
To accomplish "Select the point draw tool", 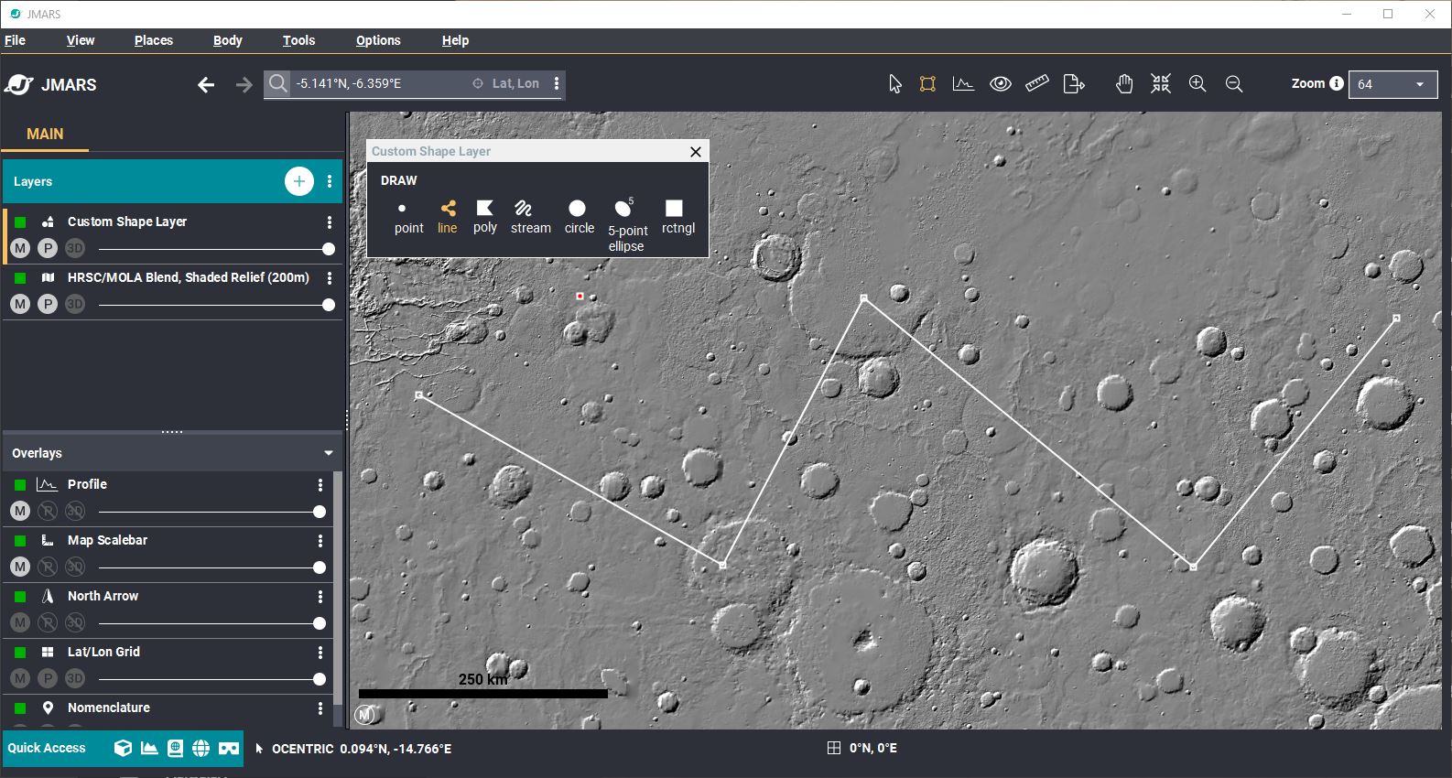I will tap(408, 218).
